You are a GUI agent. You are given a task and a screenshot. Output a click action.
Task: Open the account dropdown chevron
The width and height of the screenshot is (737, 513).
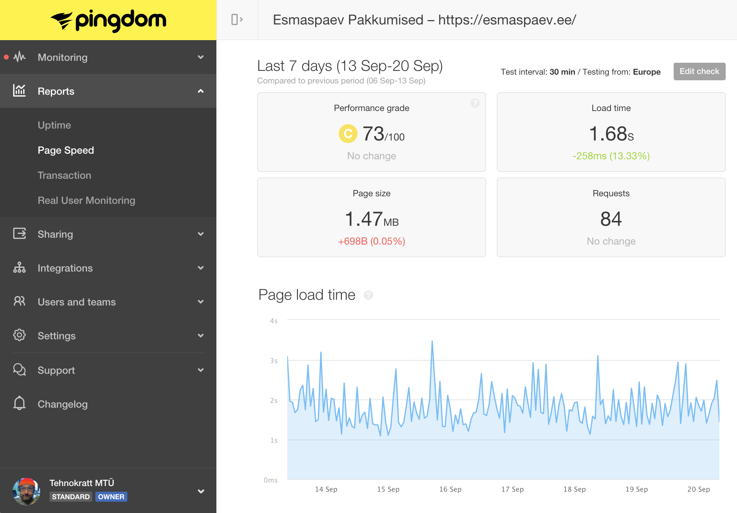pyautogui.click(x=201, y=491)
